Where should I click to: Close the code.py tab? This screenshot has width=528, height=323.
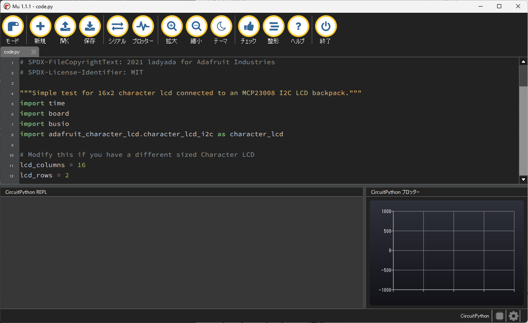pyautogui.click(x=34, y=52)
